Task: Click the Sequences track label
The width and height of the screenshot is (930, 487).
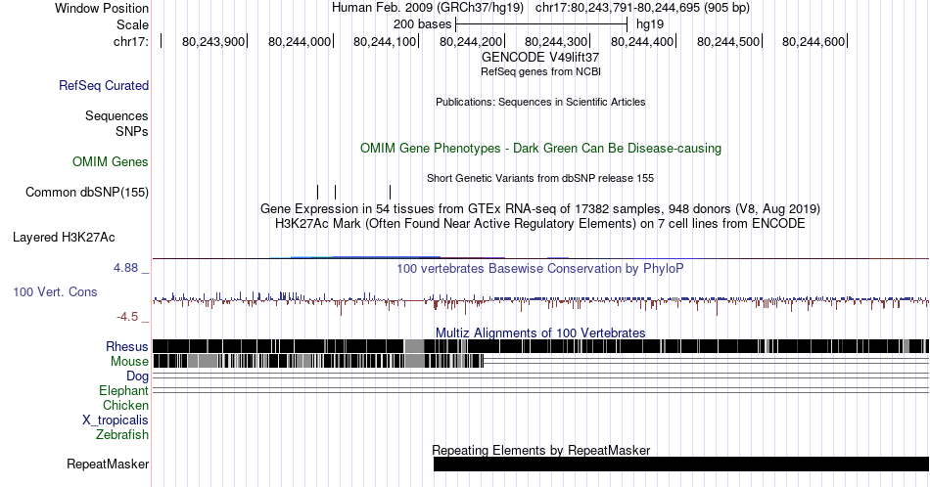Action: [x=116, y=115]
